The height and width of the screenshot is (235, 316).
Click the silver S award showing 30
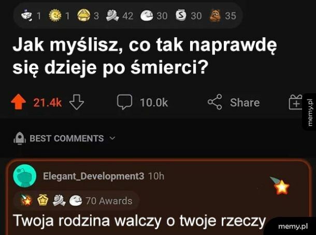181,16
